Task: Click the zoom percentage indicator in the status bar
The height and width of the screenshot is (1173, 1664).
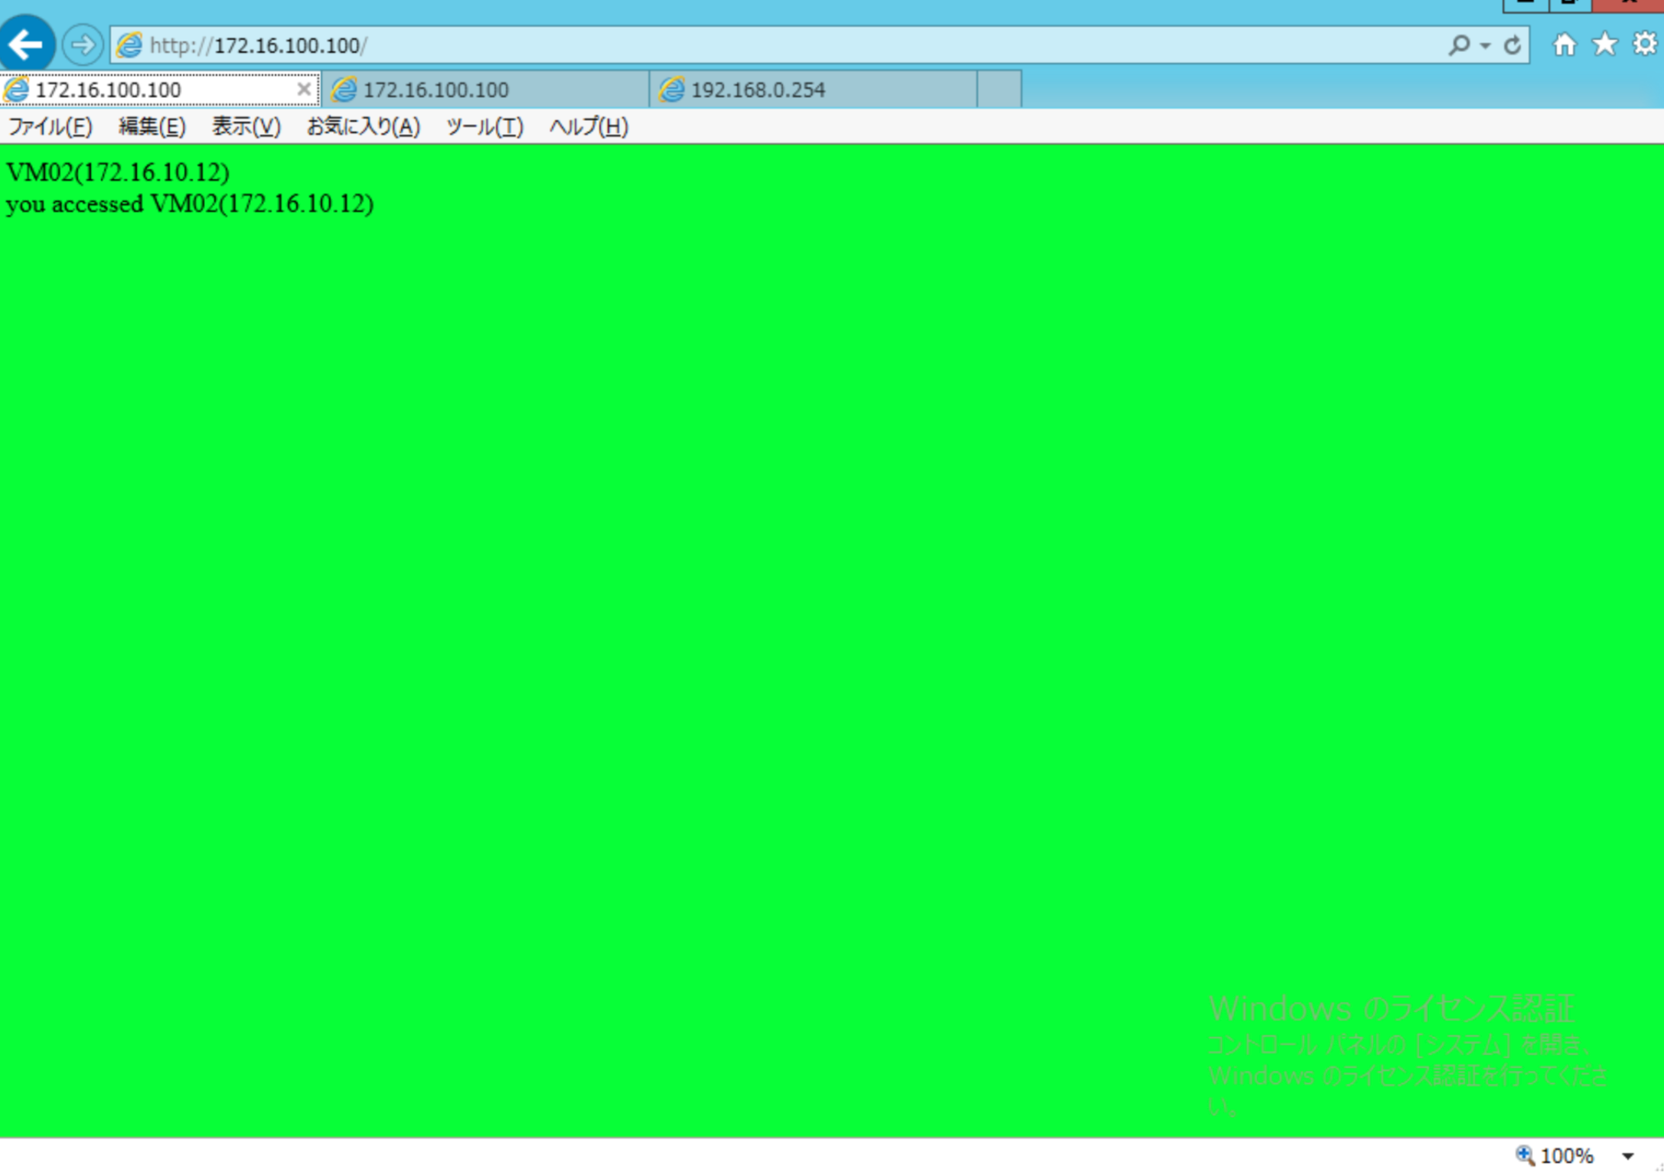Action: (1568, 1155)
